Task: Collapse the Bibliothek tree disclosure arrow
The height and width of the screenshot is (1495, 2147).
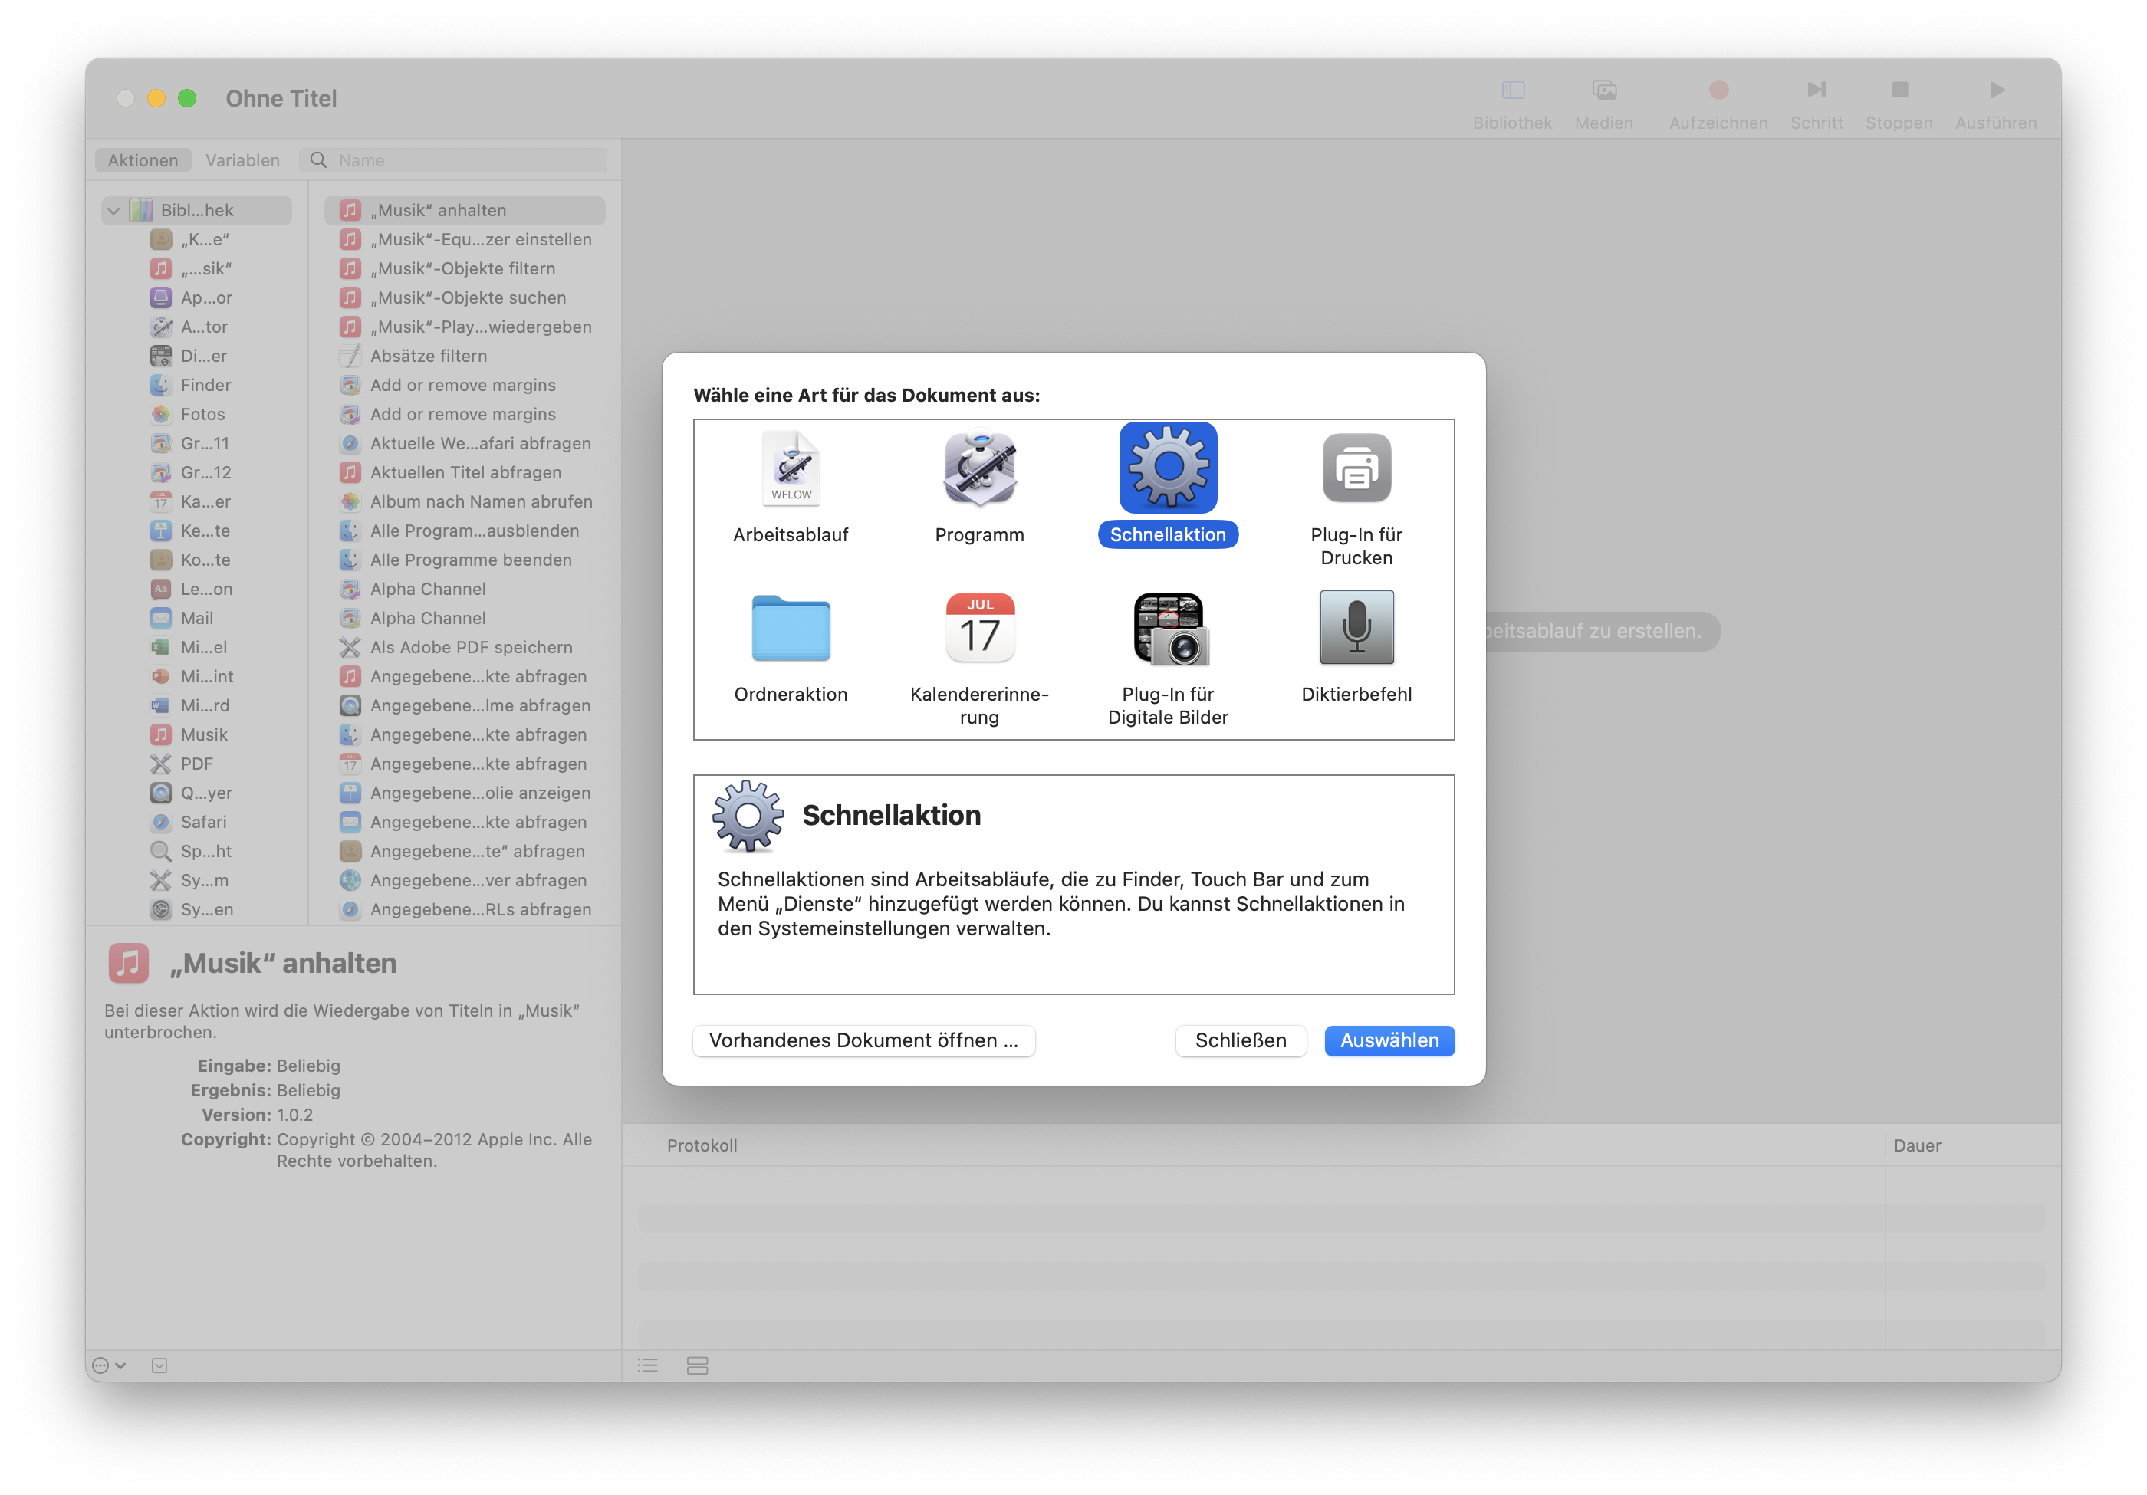Action: tap(114, 212)
